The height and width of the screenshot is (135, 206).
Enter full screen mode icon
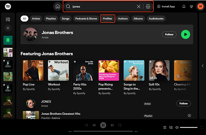[x=202, y=127]
